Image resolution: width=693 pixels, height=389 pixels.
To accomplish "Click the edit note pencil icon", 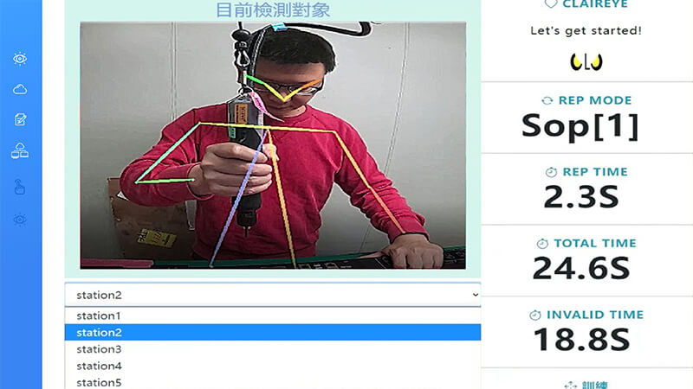I will tap(20, 119).
